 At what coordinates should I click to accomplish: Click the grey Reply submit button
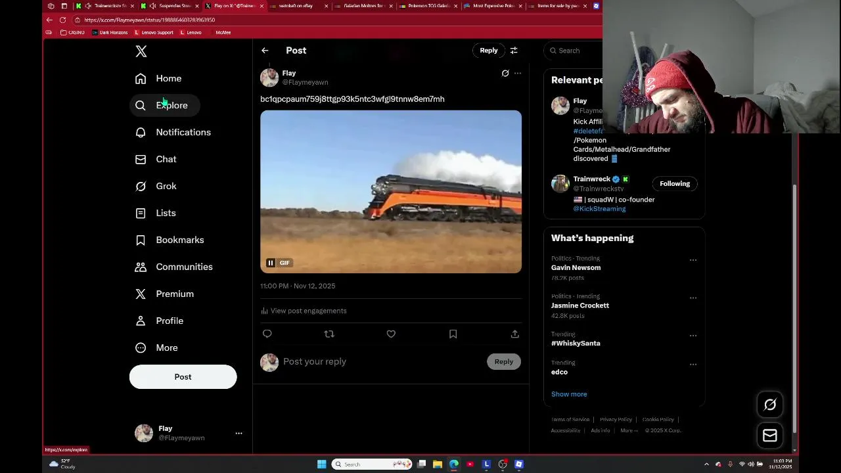(504, 361)
